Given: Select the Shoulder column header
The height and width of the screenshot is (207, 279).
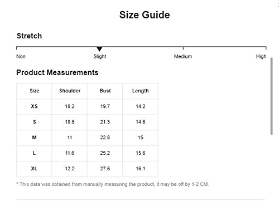Looking at the screenshot, I should (70, 91).
